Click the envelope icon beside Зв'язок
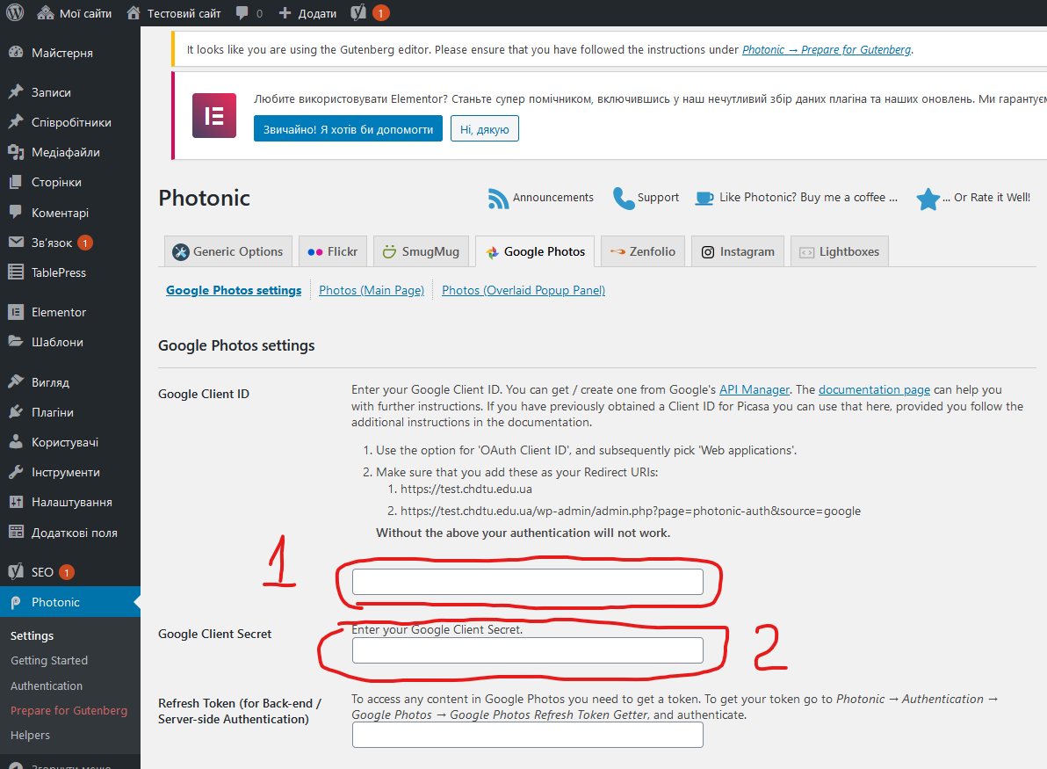Viewport: 1047px width, 769px height. pyautogui.click(x=16, y=242)
